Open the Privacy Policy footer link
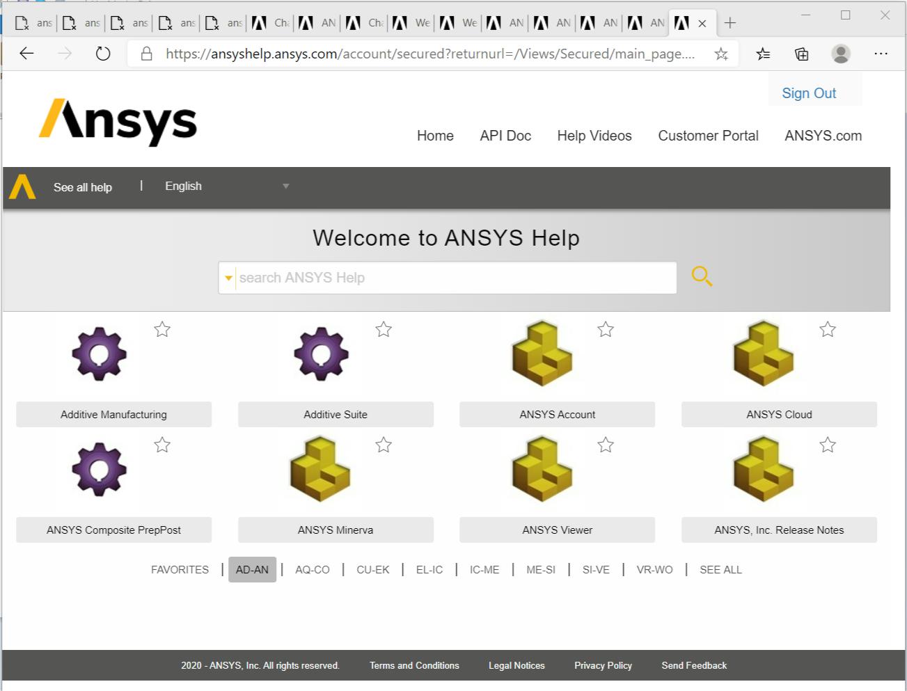Viewport: 907px width, 691px height. 603,665
